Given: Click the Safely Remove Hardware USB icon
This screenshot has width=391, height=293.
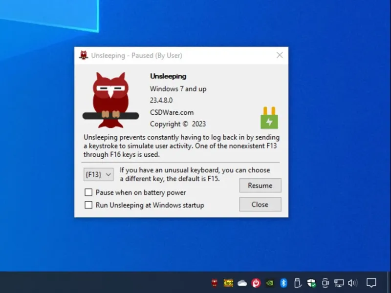Looking at the screenshot, I should pos(298,283).
